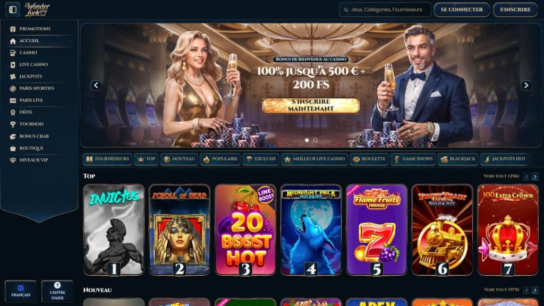
Task: Open Jackpots clover icon in sidebar
Action: 13,76
